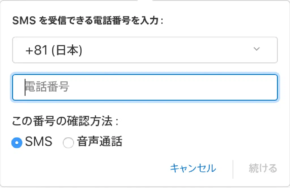Click the chevron arrow in the country selector

pyautogui.click(x=257, y=49)
